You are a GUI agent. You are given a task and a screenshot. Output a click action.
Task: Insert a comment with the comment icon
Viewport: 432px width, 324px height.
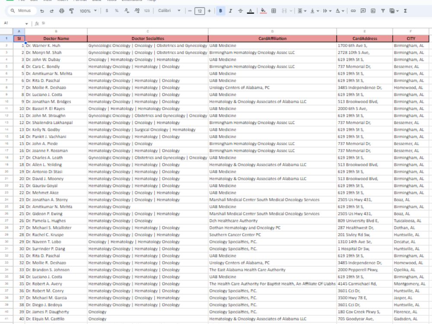363,11
